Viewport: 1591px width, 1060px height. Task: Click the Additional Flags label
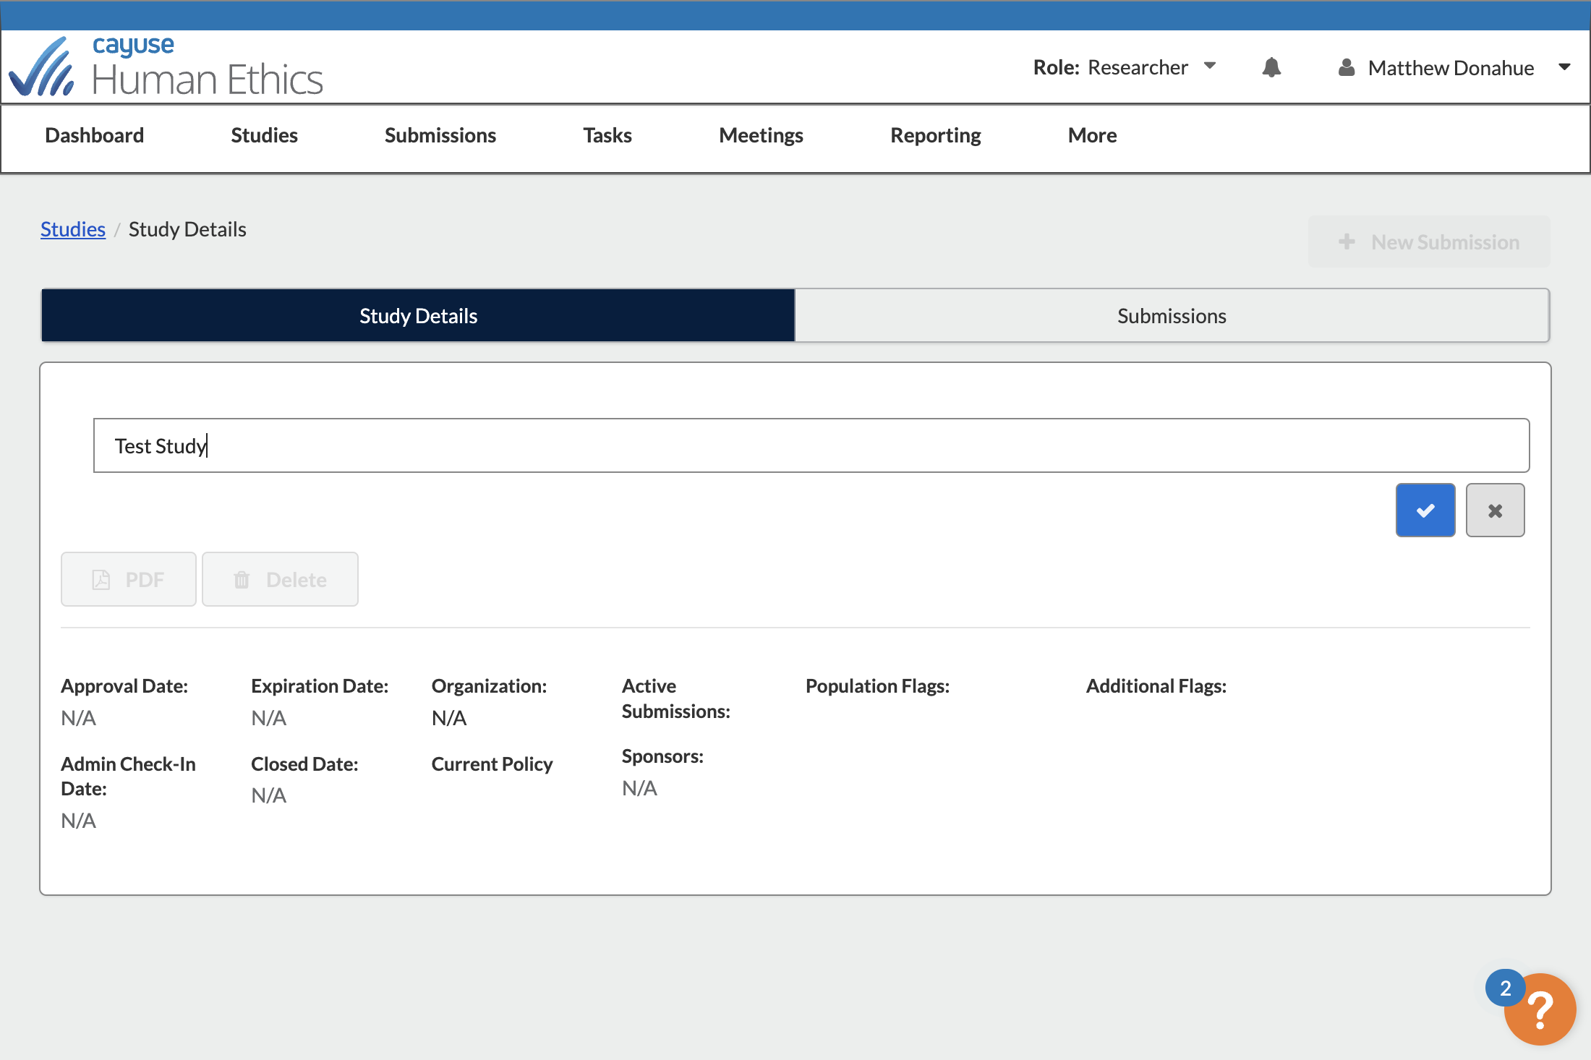pyautogui.click(x=1156, y=685)
